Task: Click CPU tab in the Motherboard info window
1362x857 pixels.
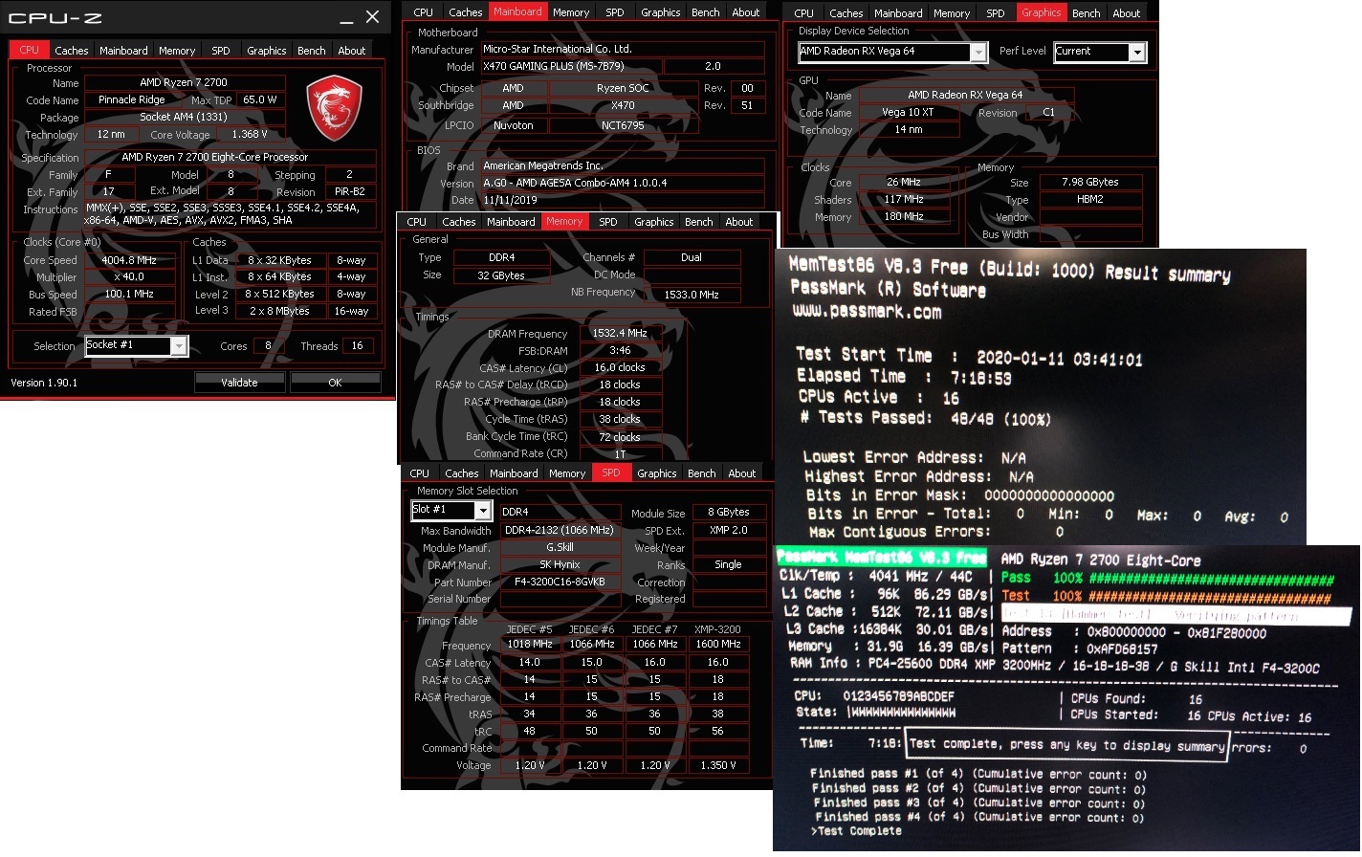Action: tap(424, 12)
